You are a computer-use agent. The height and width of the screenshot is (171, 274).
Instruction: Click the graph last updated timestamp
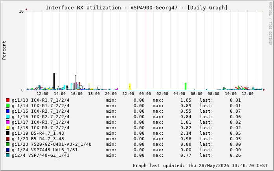click(200, 165)
